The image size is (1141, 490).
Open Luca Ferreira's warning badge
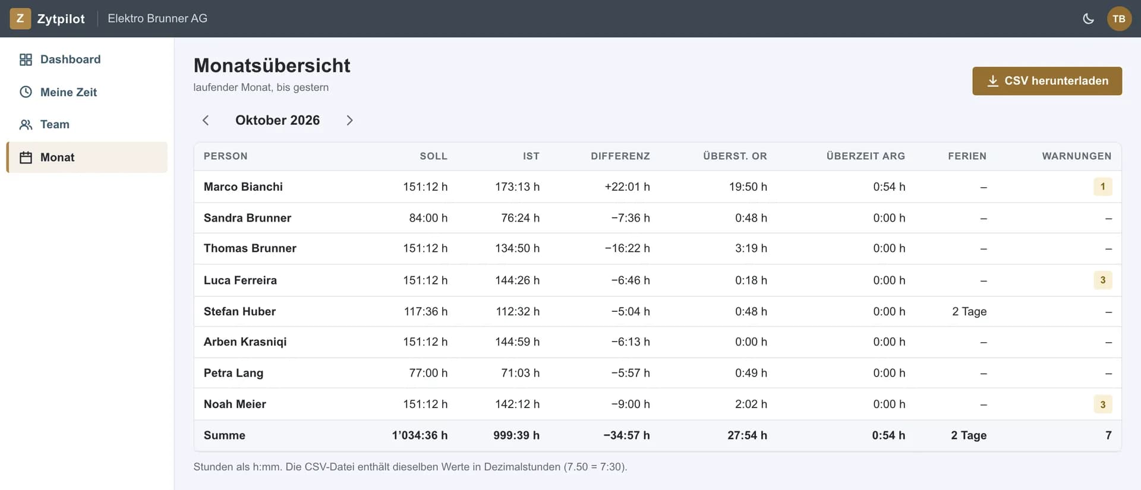[1102, 280]
